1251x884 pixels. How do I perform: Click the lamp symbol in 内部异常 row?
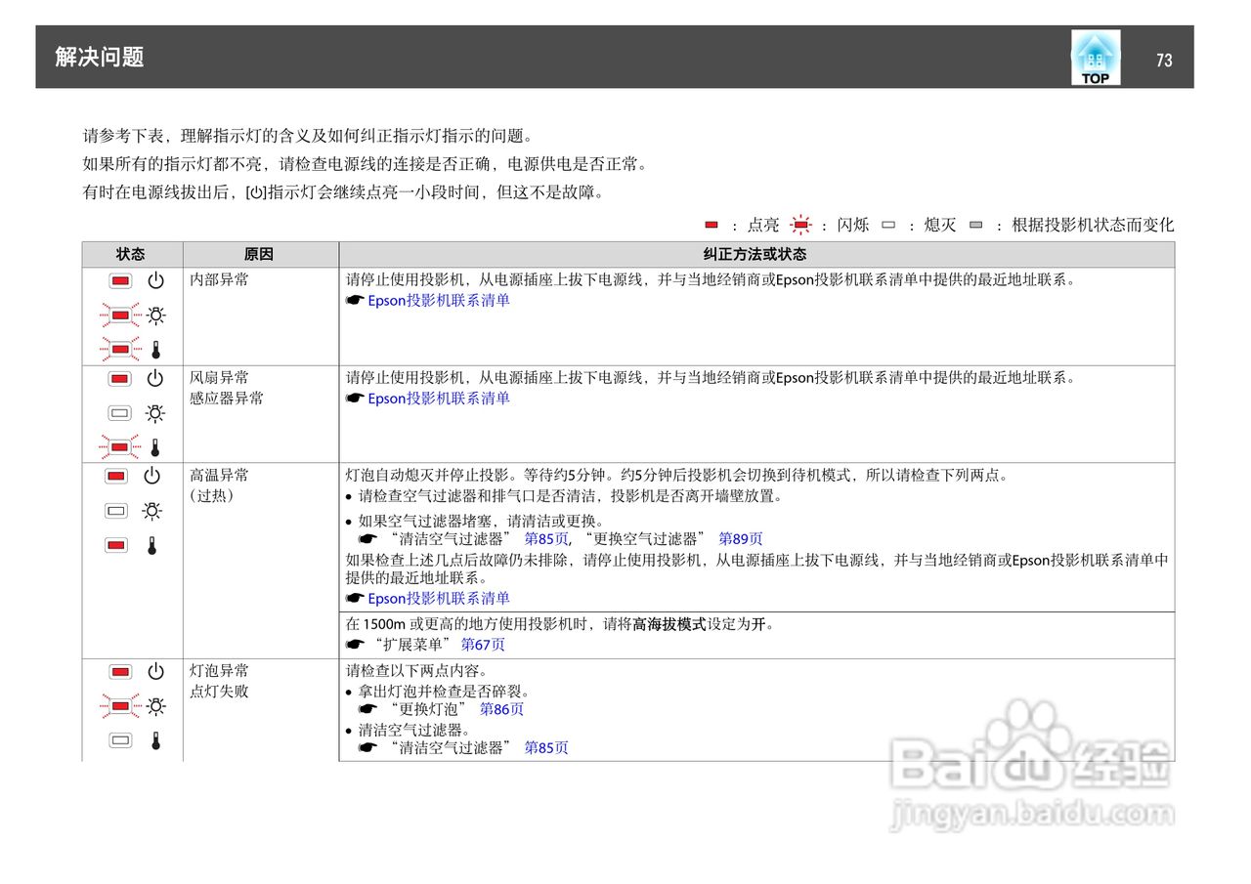tap(155, 316)
